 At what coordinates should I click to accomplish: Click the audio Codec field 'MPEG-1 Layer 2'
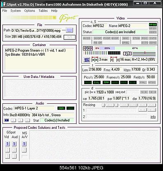(x=34, y=108)
